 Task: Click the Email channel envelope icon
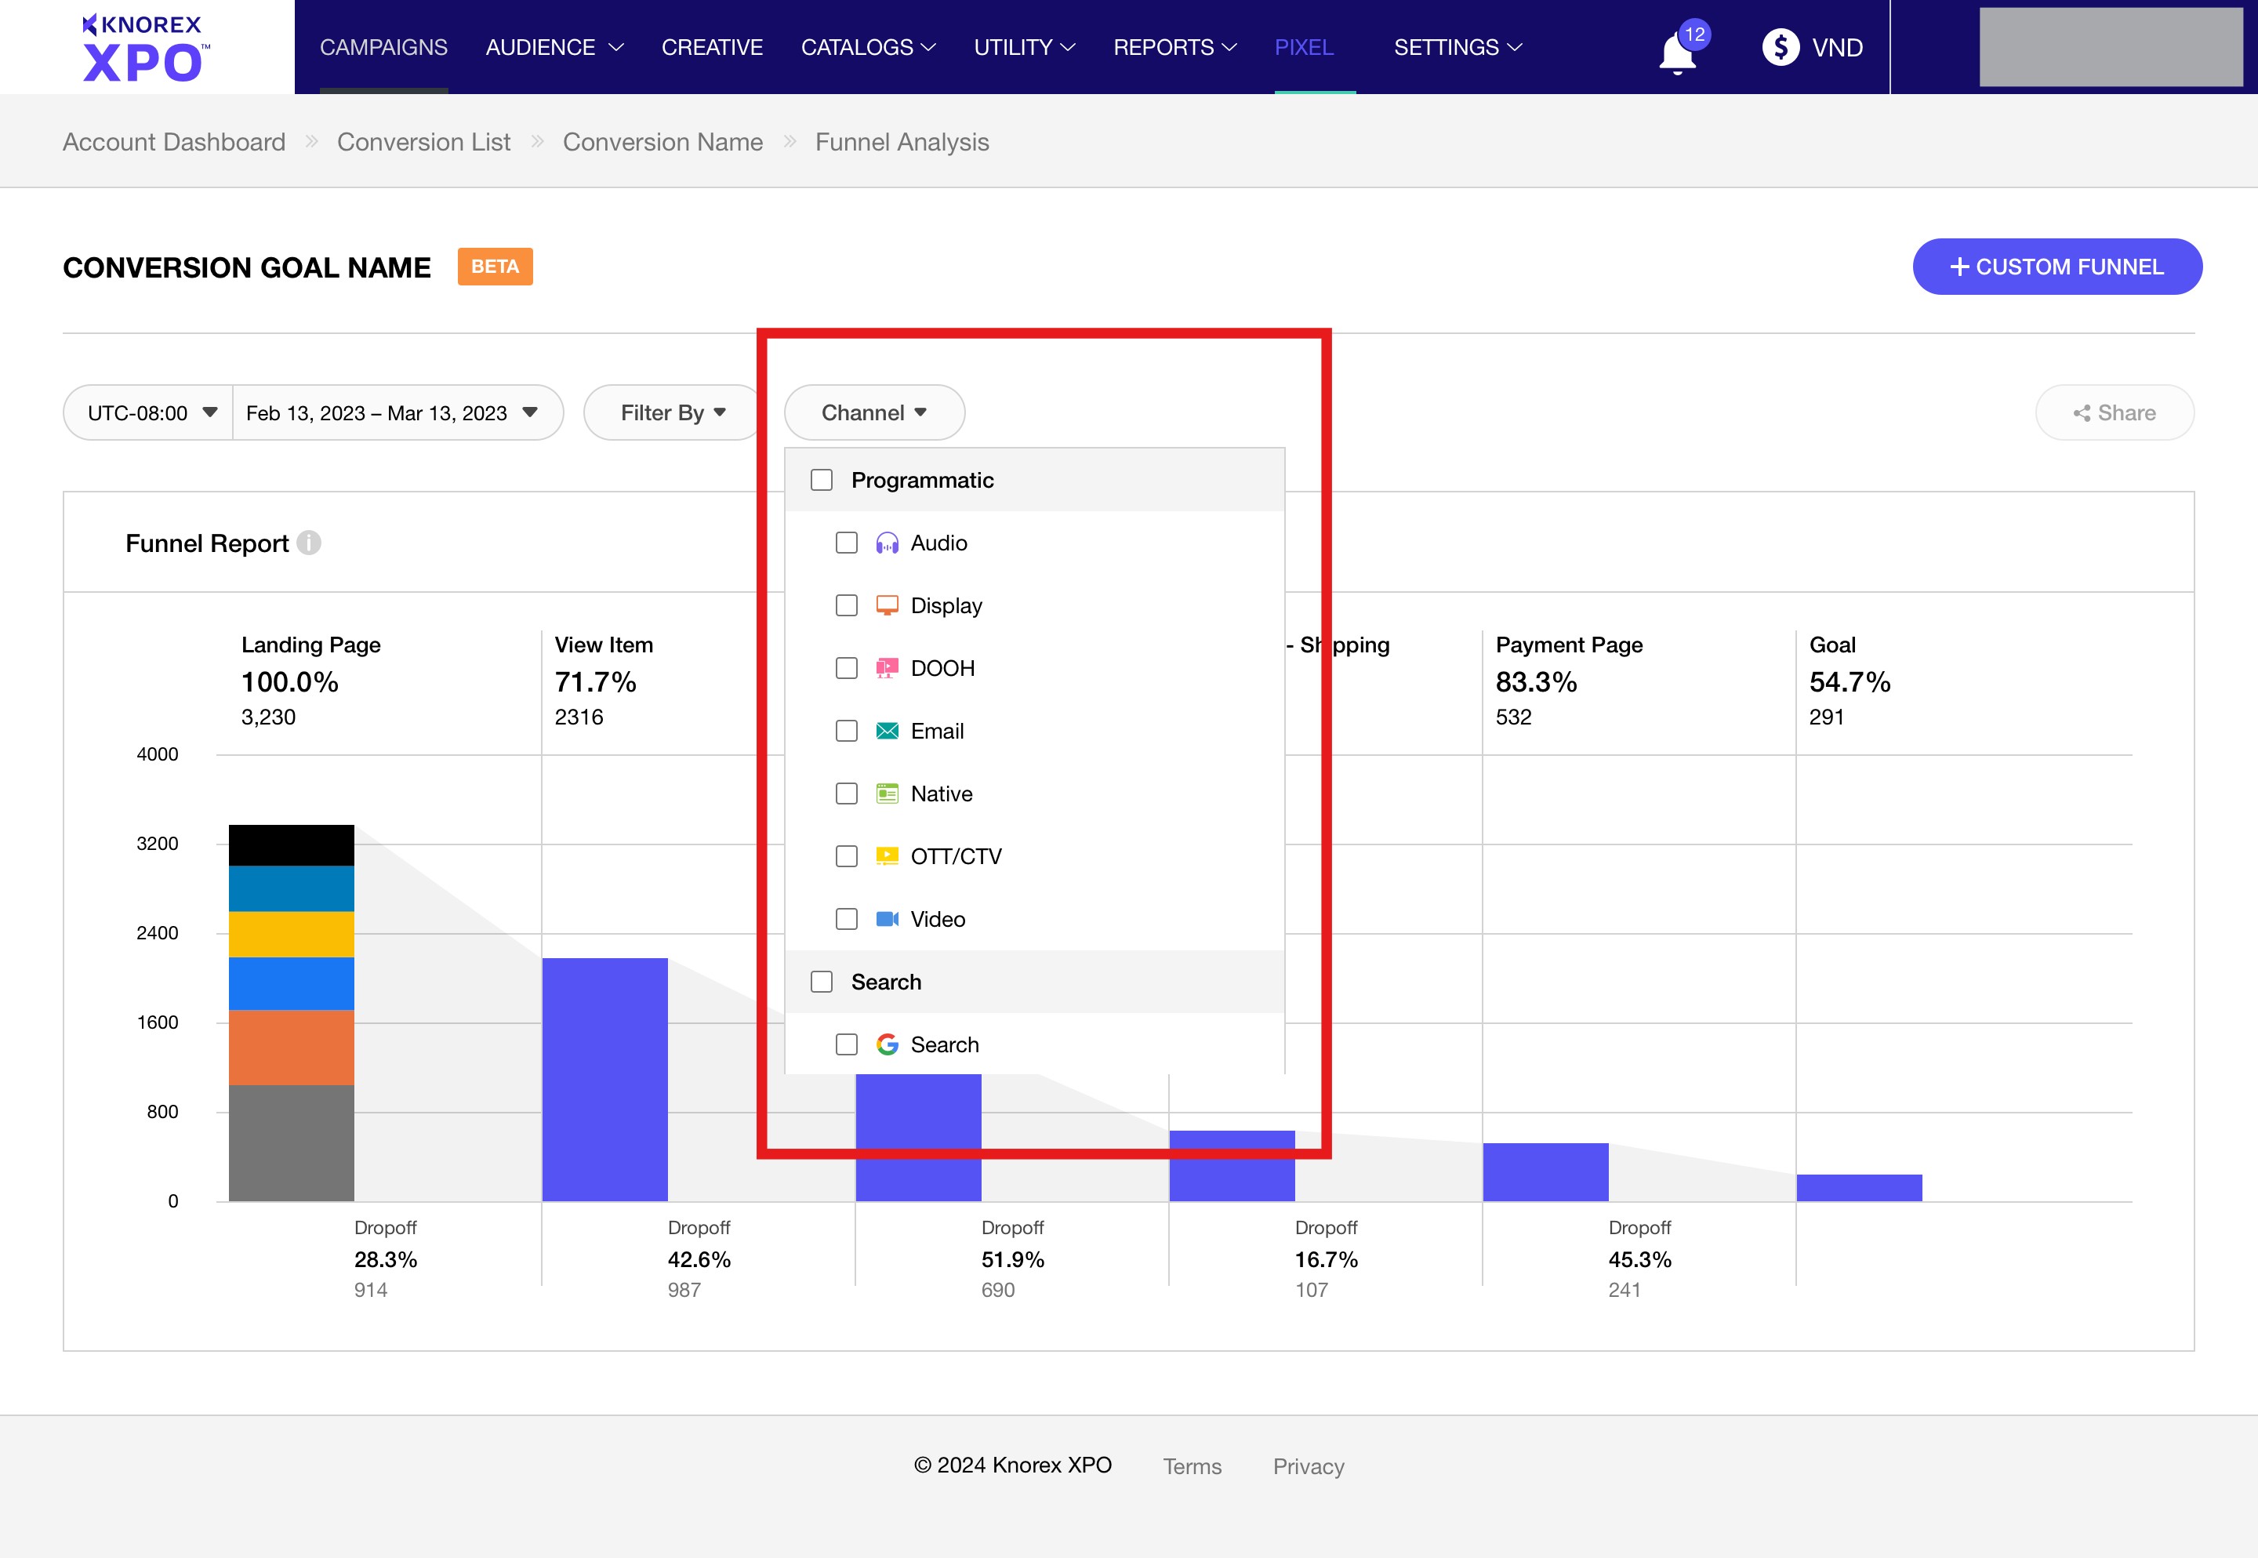click(x=886, y=730)
